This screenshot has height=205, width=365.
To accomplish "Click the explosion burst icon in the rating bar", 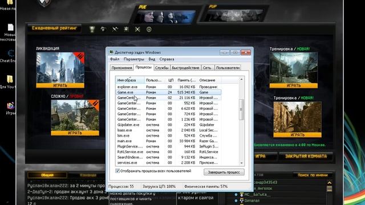I will tap(126, 29).
